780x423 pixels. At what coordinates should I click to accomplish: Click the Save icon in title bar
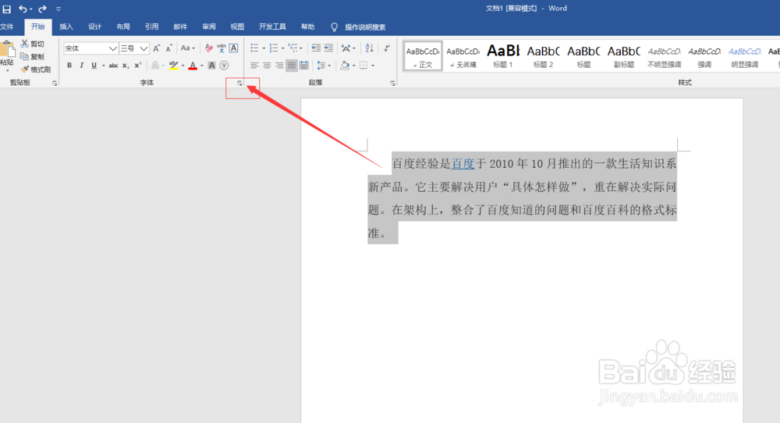[6, 9]
